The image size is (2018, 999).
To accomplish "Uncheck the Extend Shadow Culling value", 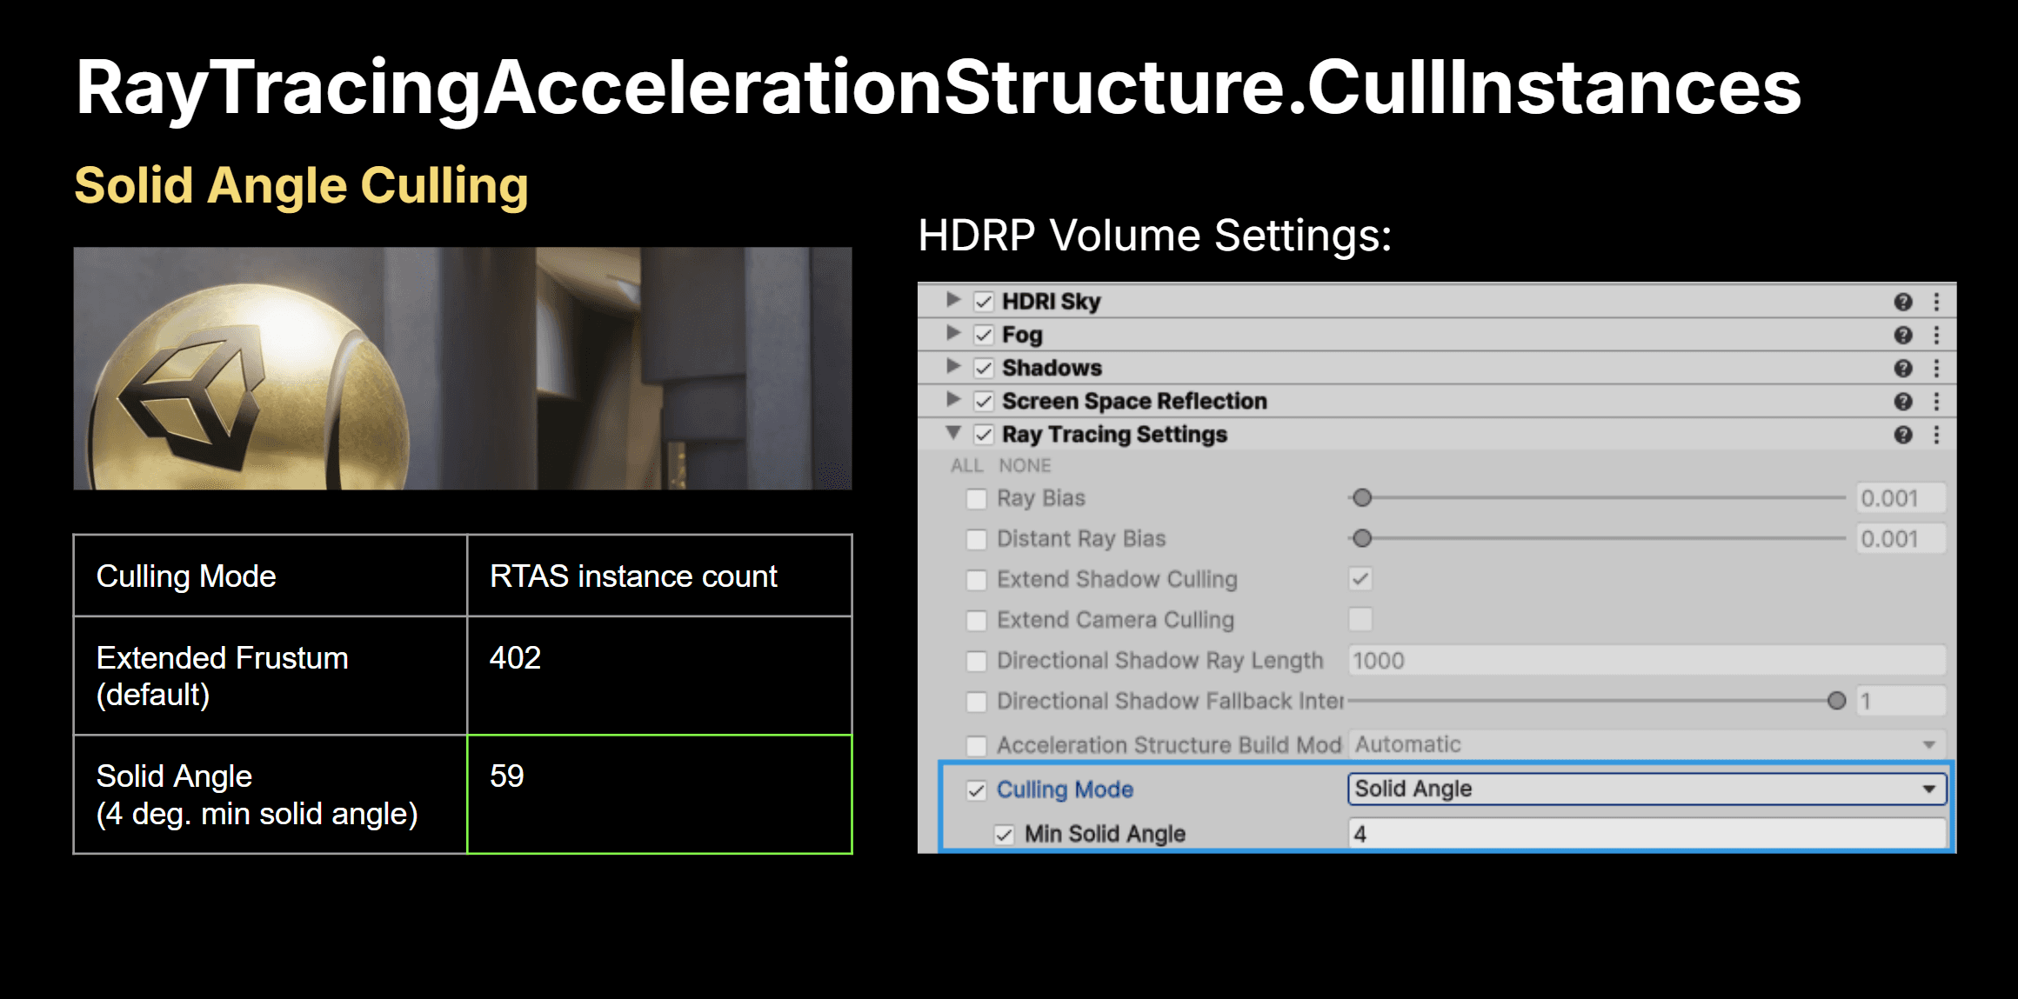I will (1361, 579).
